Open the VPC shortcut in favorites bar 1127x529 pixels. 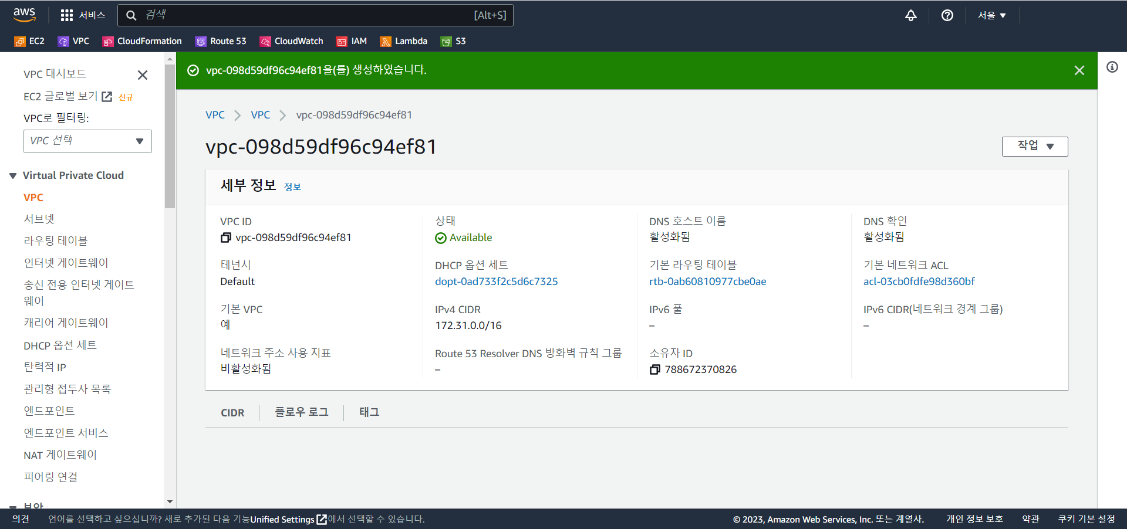tap(73, 41)
